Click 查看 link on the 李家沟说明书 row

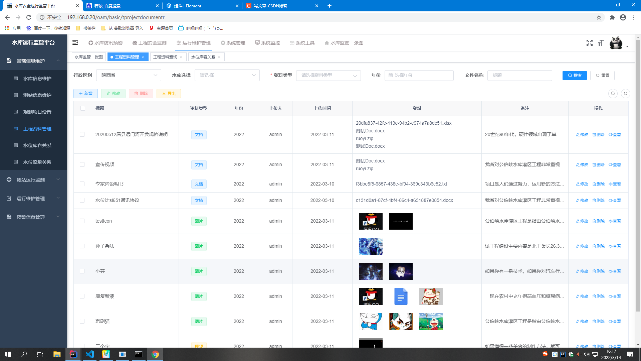pos(614,184)
